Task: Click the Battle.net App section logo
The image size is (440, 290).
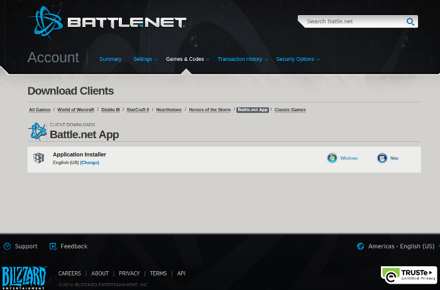Action: (x=37, y=131)
